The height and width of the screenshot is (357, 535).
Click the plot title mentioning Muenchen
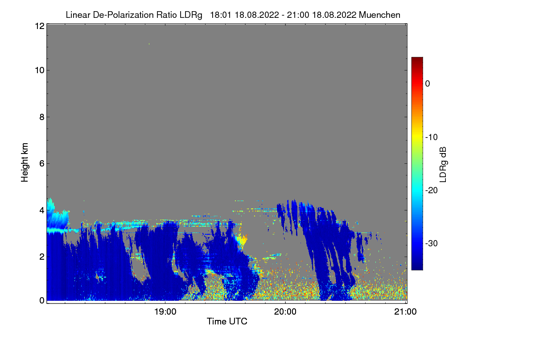pyautogui.click(x=233, y=15)
